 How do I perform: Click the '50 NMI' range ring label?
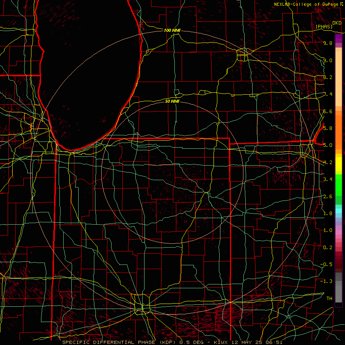point(172,101)
